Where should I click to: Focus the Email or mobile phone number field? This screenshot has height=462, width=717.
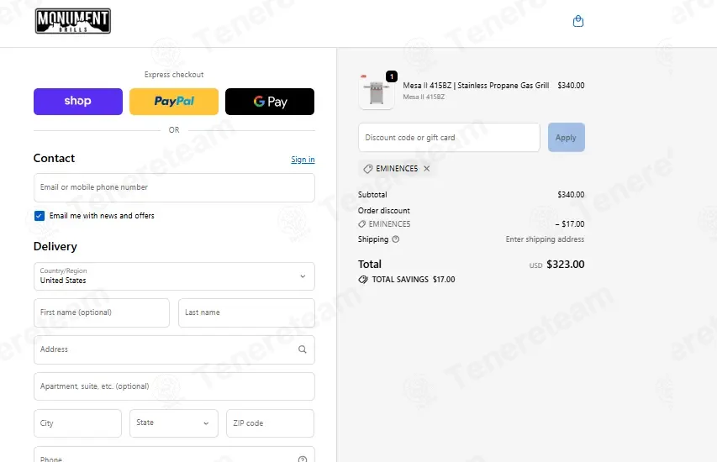174,187
